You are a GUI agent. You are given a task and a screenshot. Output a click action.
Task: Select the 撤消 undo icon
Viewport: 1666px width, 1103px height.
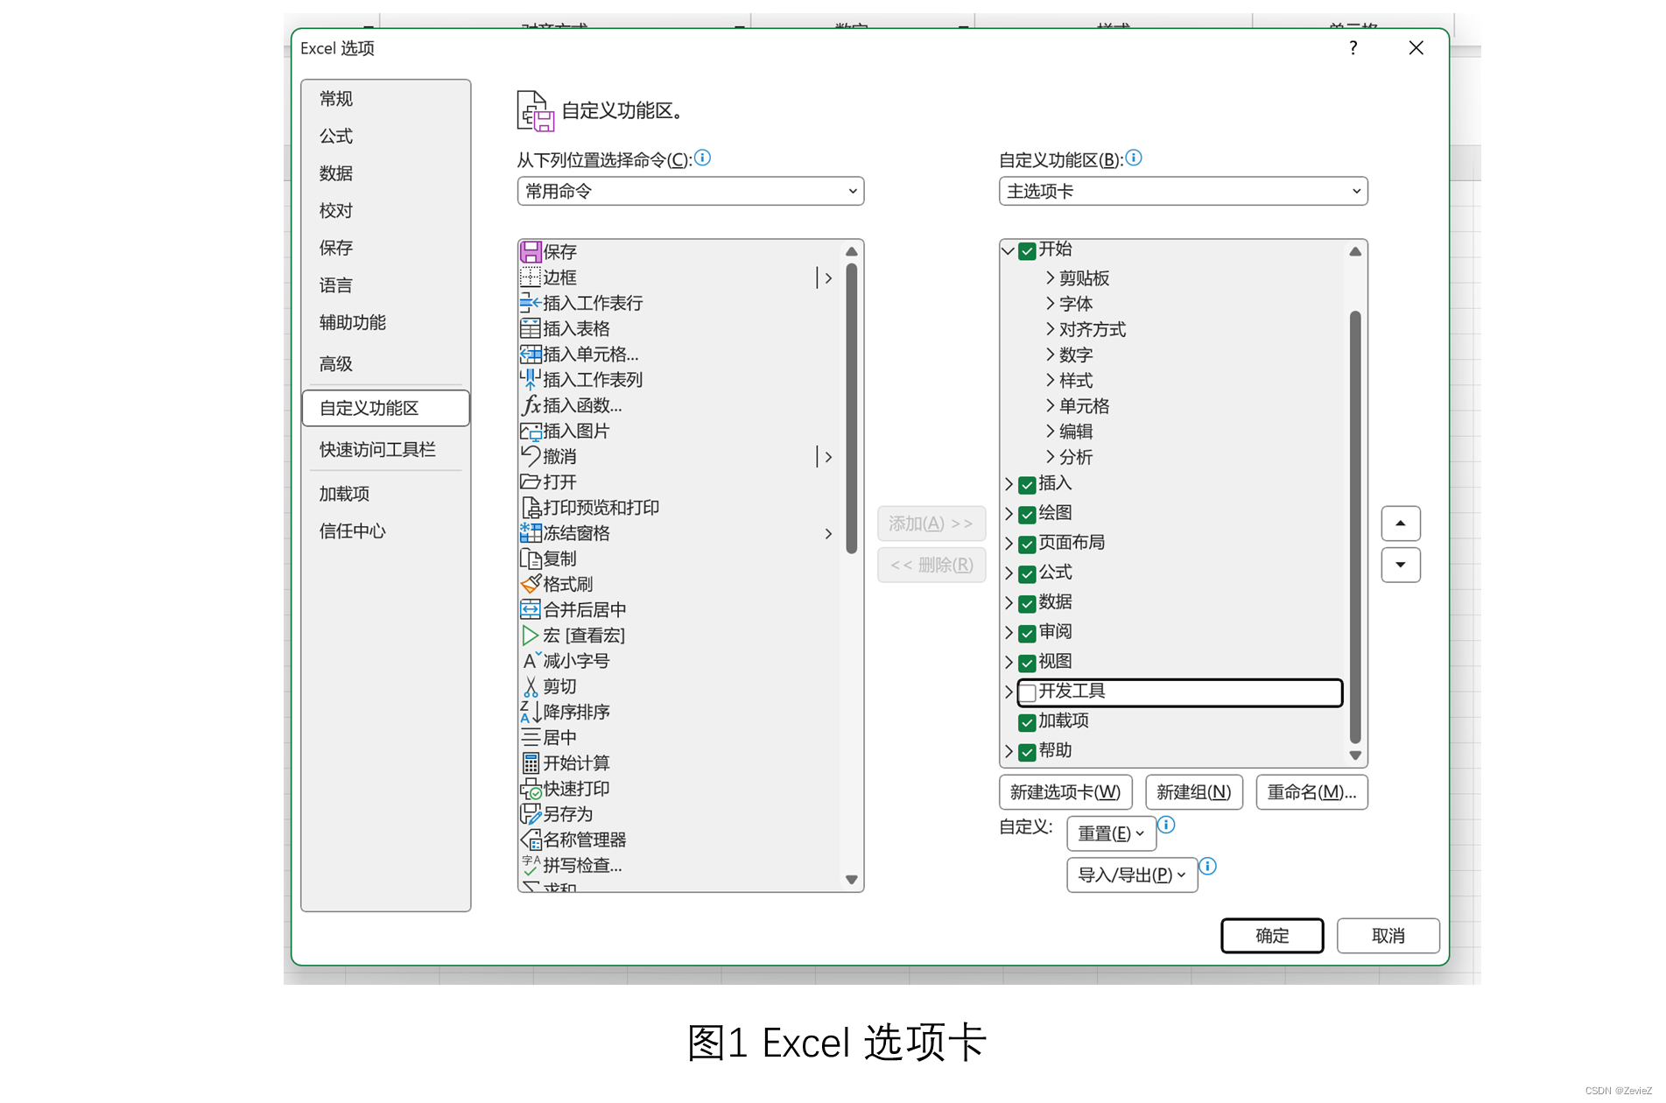[531, 456]
